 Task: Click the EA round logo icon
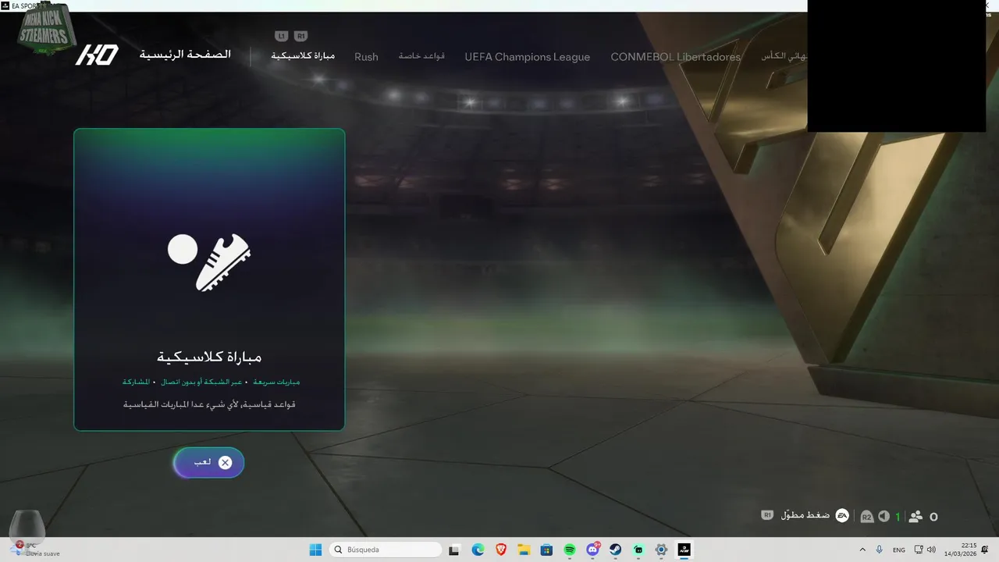click(x=842, y=516)
